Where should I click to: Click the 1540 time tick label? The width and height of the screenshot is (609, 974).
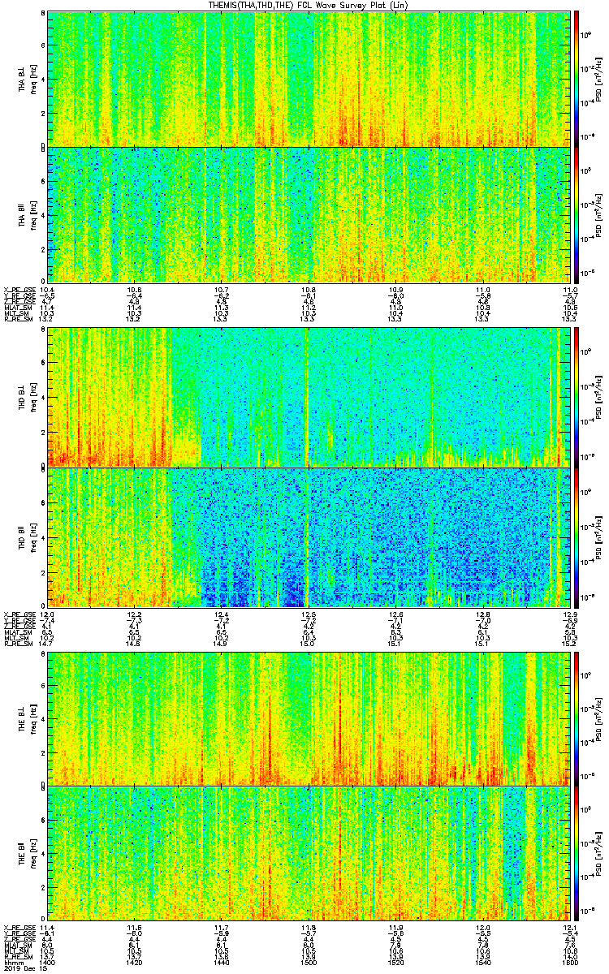point(482,962)
